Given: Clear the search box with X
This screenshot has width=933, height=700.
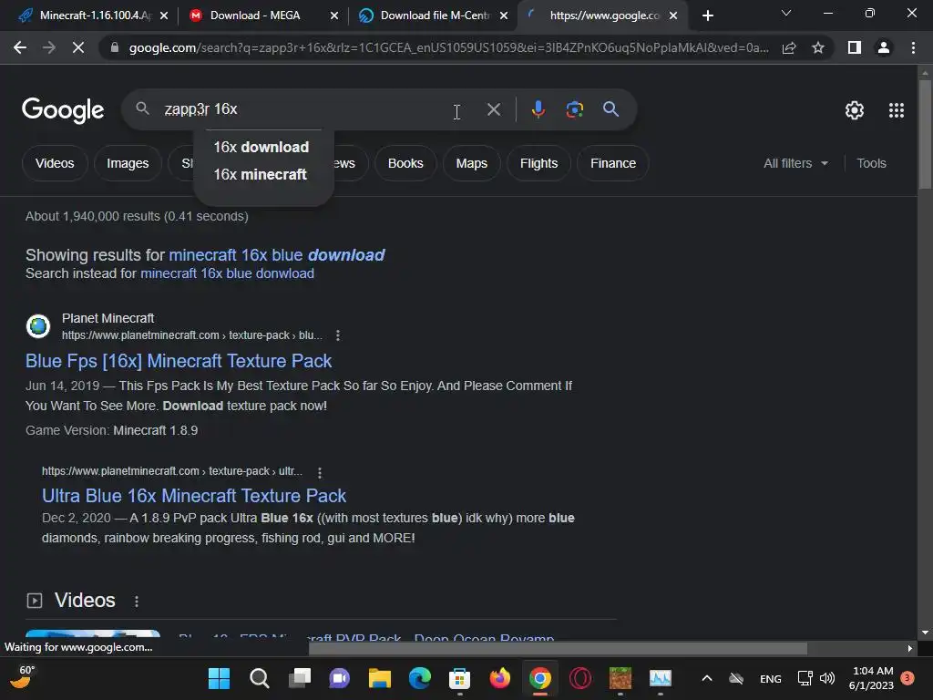Looking at the screenshot, I should 493,109.
